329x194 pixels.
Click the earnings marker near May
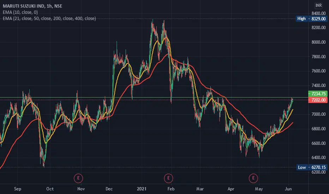(x=253, y=178)
